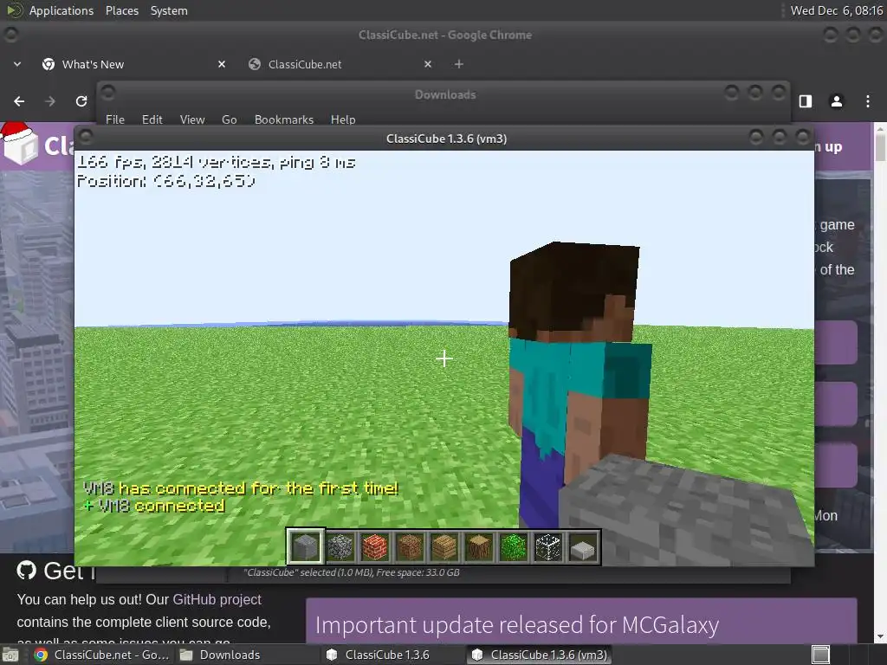Click the show desktop icon in taskbar
The image size is (887, 665).
(10, 655)
